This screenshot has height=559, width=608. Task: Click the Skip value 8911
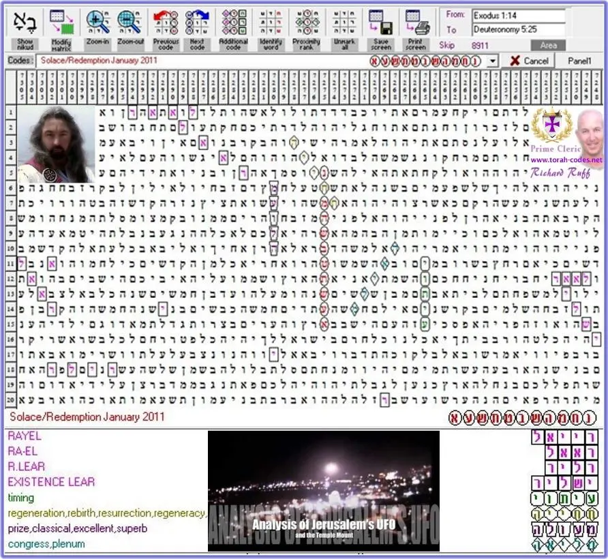click(x=480, y=46)
